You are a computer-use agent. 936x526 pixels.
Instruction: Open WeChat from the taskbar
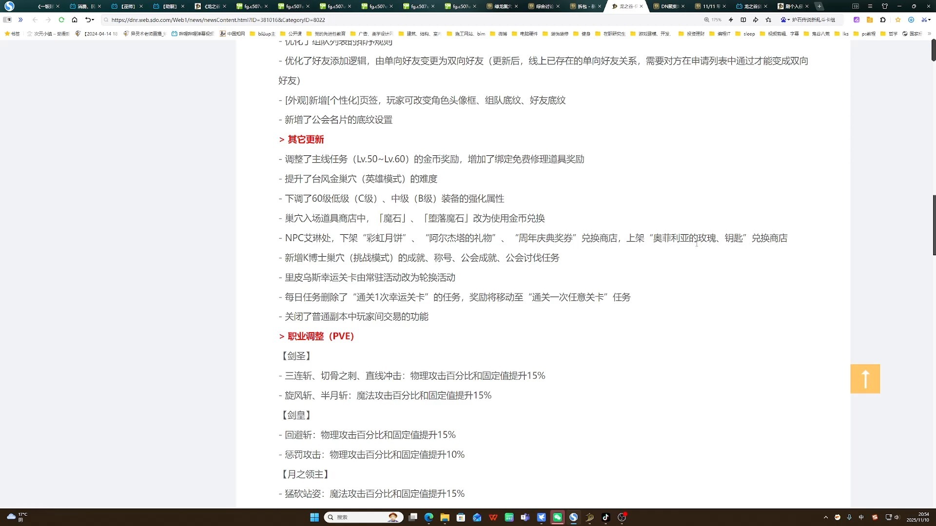coord(557,517)
